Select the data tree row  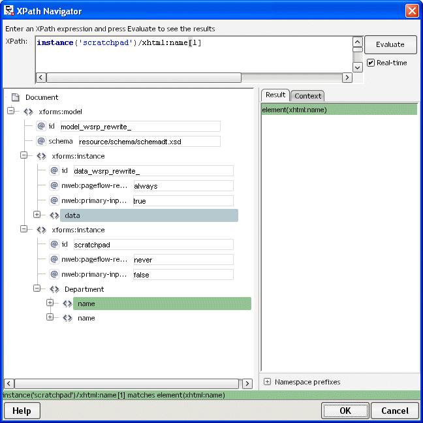point(149,215)
